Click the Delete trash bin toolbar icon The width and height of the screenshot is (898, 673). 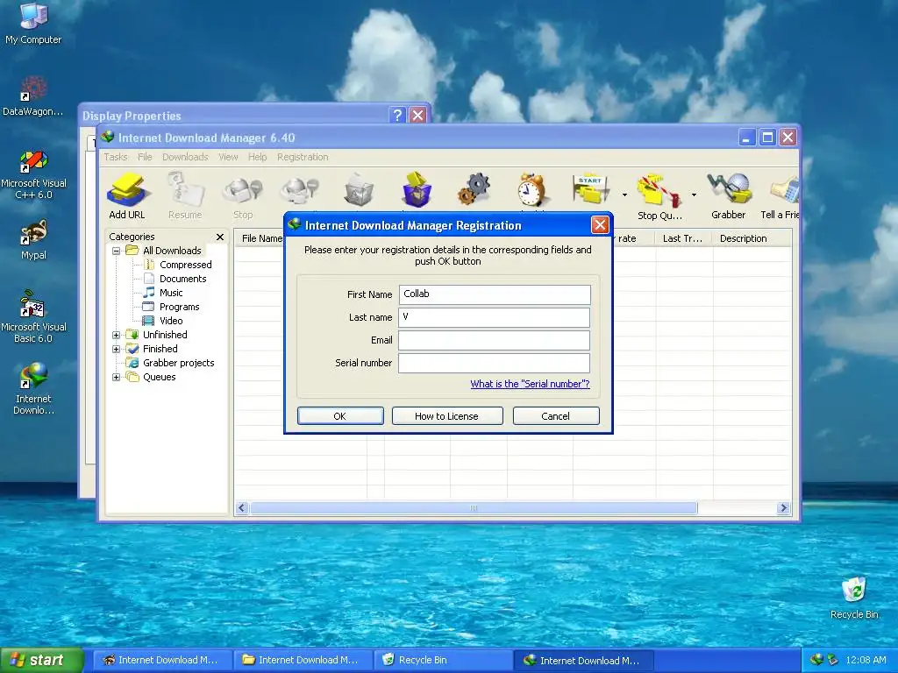tap(359, 190)
